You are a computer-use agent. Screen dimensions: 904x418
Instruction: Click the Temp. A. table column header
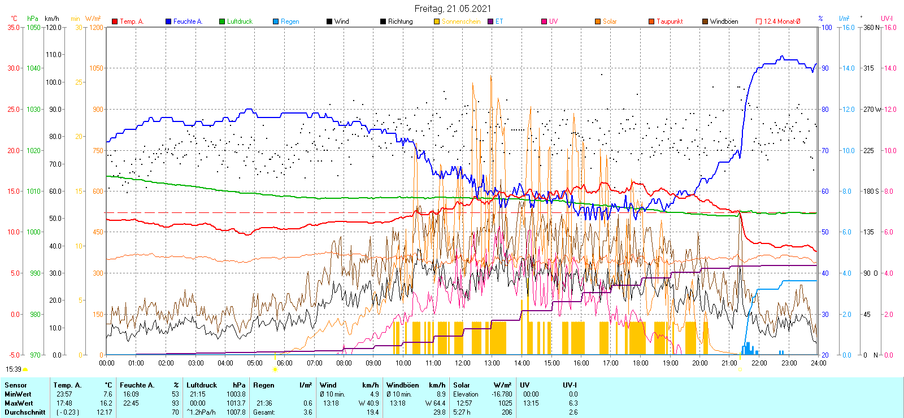pyautogui.click(x=67, y=385)
